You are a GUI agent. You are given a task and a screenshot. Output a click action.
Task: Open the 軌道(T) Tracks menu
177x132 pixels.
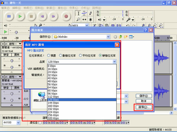pyautogui.click(x=51, y=8)
